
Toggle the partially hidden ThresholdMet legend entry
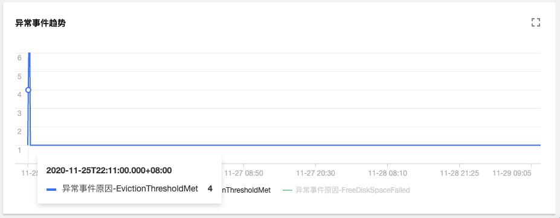[246, 190]
